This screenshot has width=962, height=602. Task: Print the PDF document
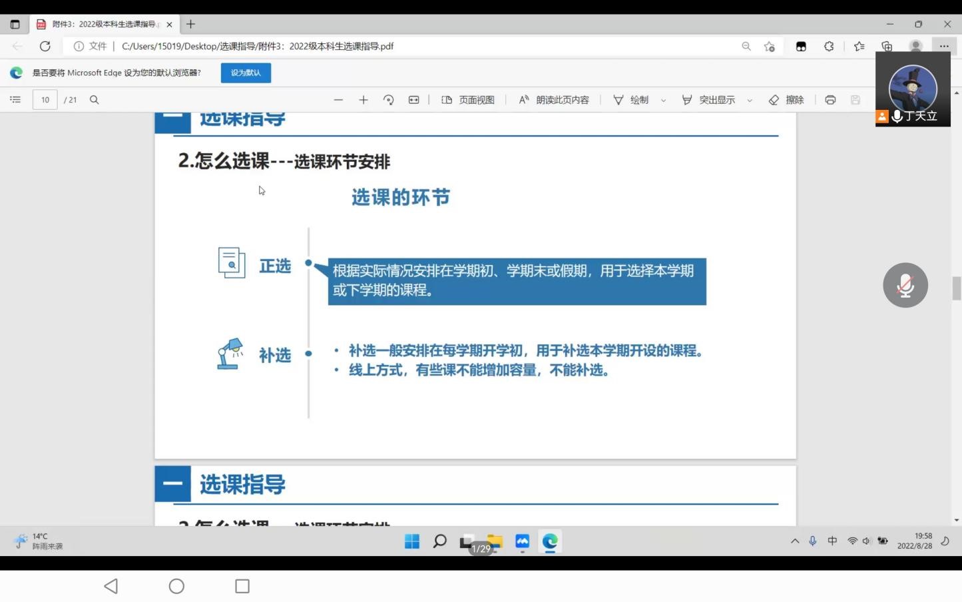pos(830,100)
